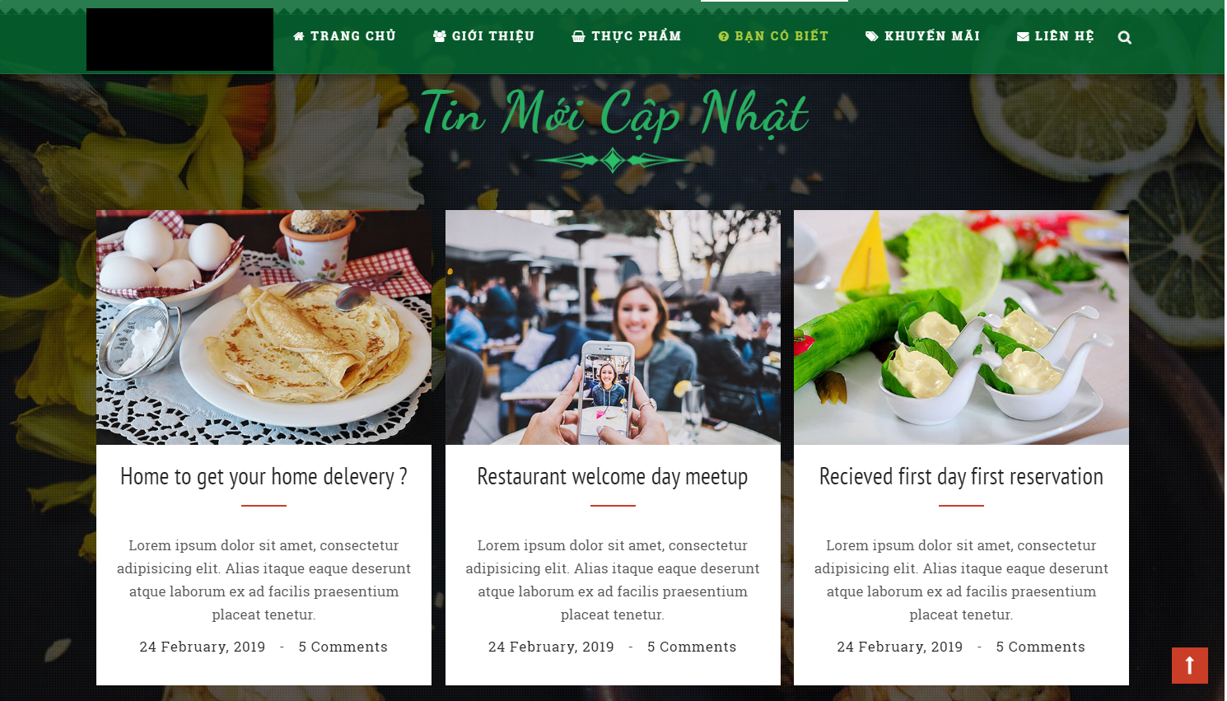The width and height of the screenshot is (1227, 701).
Task: Select the Khuyến Mãi menu item
Action: (x=922, y=36)
